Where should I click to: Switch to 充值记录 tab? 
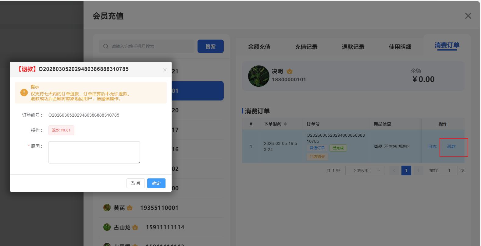click(306, 47)
